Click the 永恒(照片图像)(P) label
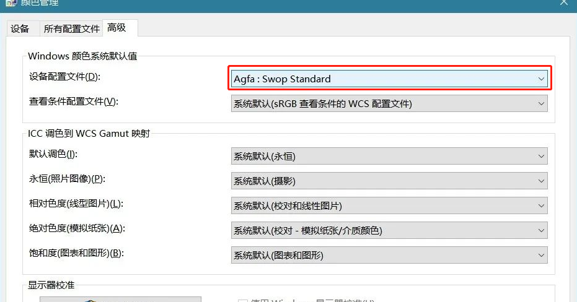This screenshot has width=577, height=302. click(67, 179)
